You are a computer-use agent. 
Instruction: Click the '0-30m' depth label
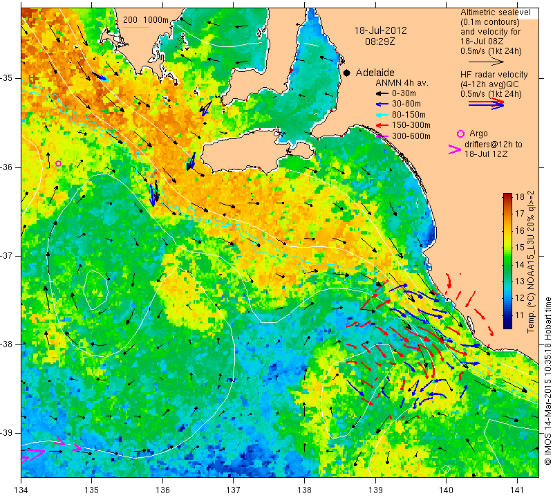tap(404, 93)
